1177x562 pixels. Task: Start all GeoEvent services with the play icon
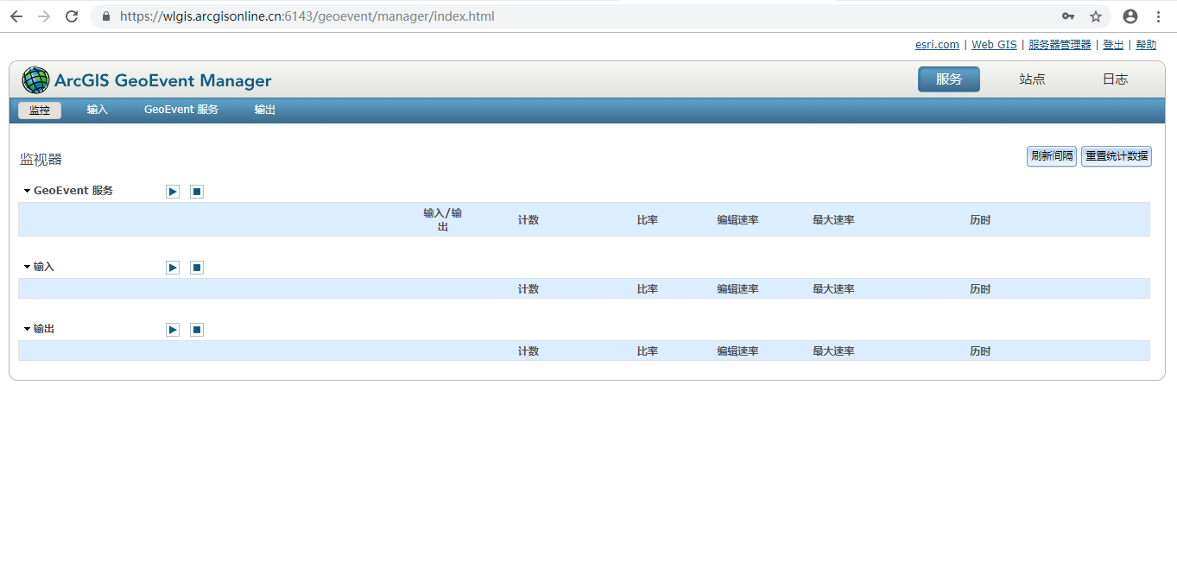point(172,191)
